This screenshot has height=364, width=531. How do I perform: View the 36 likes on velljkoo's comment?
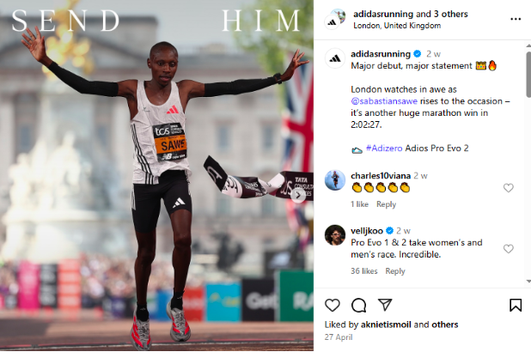[364, 271]
